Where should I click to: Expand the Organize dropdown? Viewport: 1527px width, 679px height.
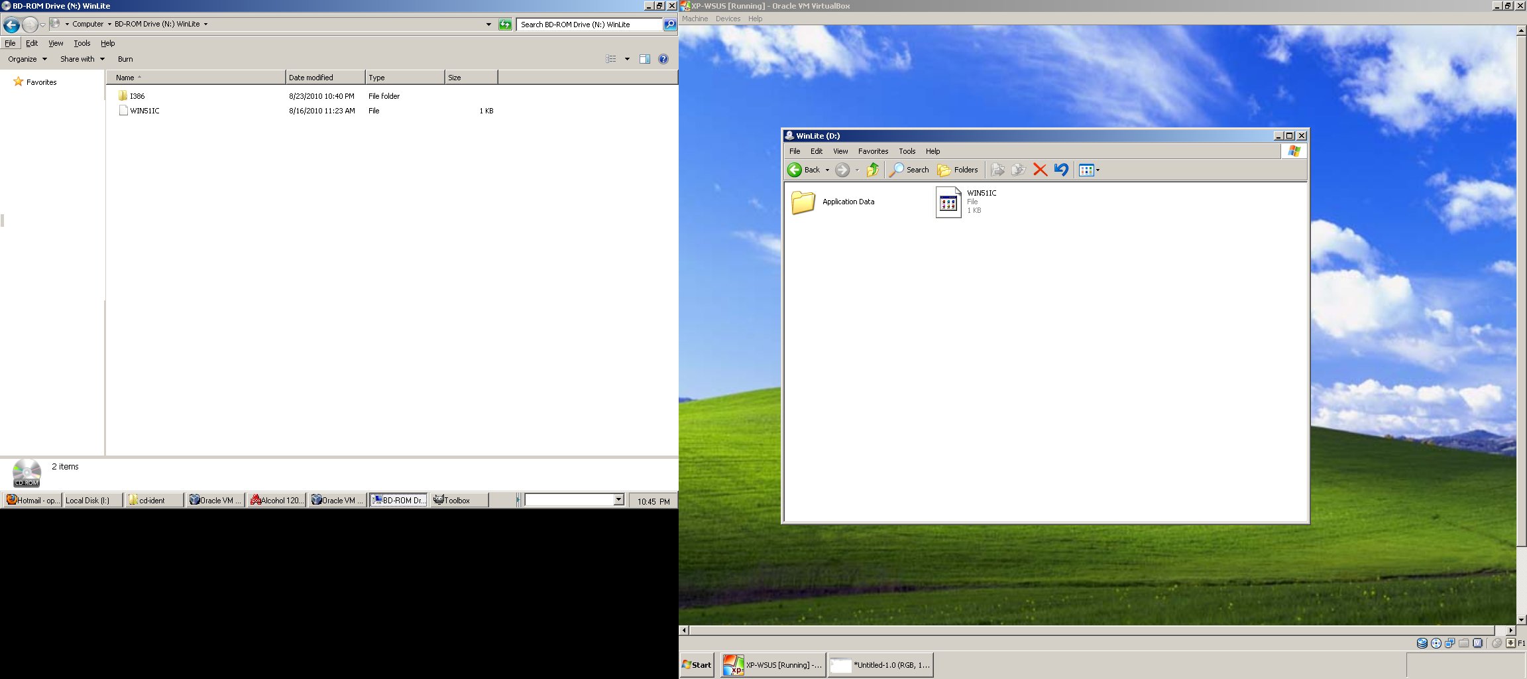click(x=27, y=59)
